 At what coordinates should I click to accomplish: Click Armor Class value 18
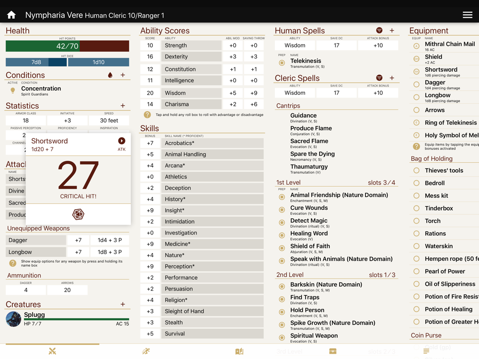(x=26, y=121)
